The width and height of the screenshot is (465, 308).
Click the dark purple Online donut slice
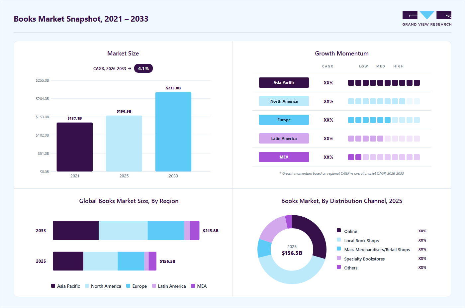pos(314,233)
